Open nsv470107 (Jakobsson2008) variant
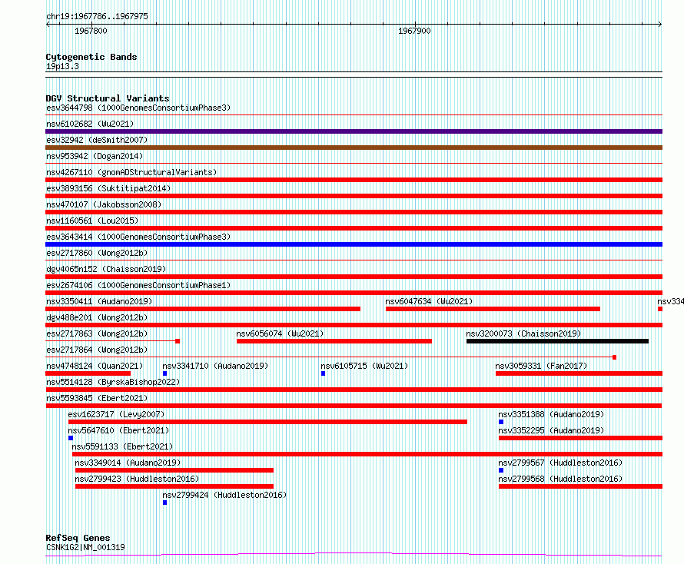The width and height of the screenshot is (684, 564). pos(104,204)
